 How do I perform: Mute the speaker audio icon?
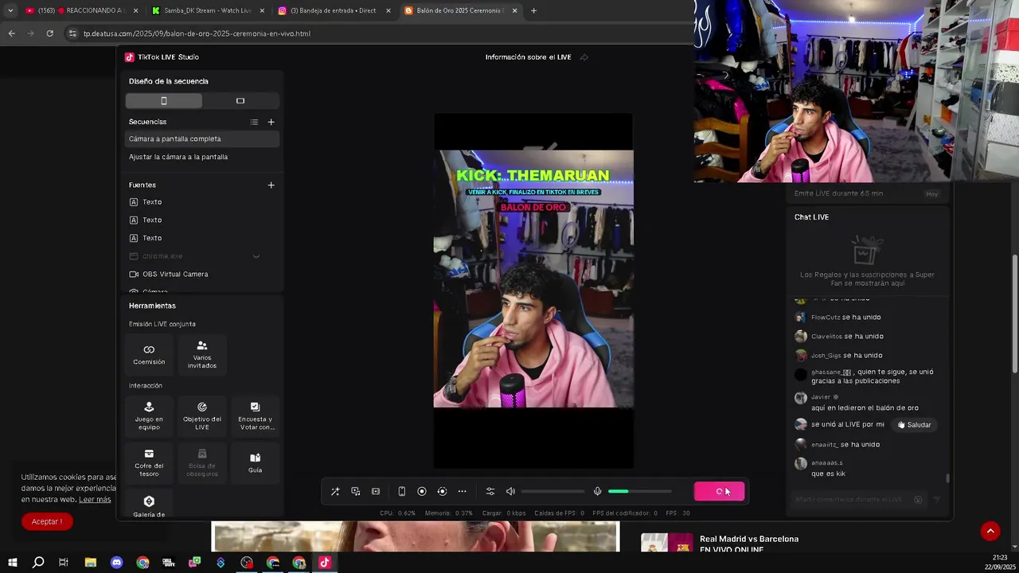[x=510, y=492]
